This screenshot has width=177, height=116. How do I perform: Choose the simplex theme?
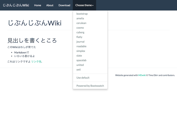click(81, 51)
